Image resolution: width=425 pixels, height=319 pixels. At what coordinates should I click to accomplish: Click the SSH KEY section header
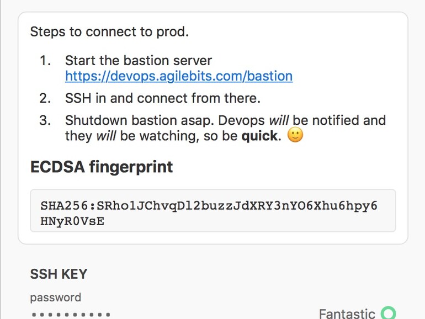59,274
